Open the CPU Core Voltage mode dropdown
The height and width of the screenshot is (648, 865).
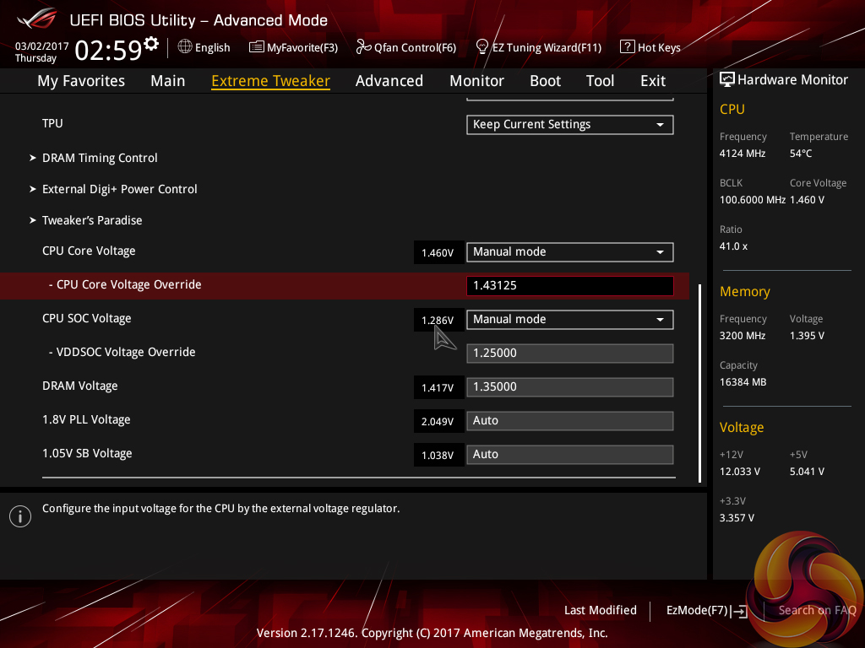pyautogui.click(x=569, y=252)
